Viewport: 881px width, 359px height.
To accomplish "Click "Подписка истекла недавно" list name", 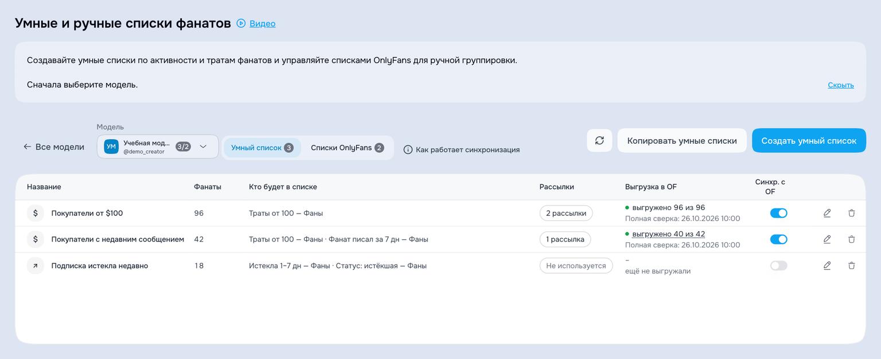I will 100,266.
